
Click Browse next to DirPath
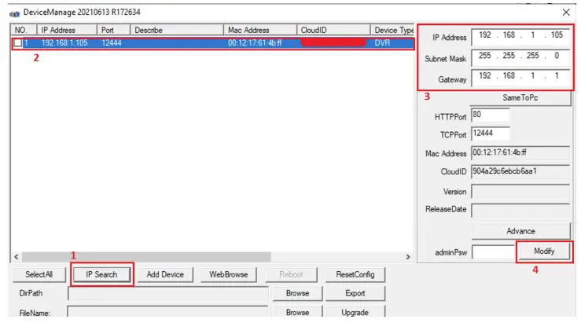(x=297, y=293)
